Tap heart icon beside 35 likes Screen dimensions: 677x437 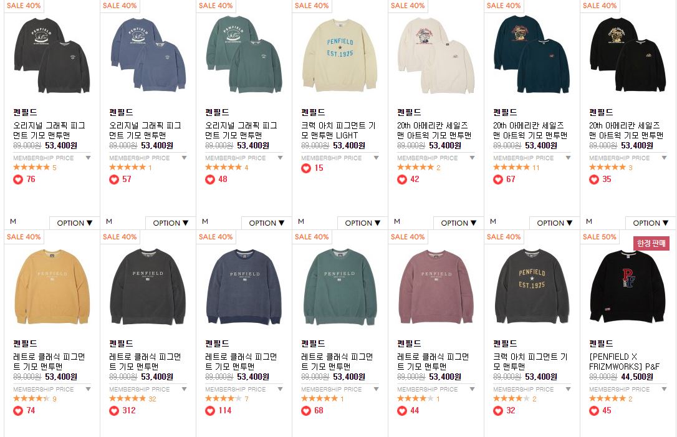pos(593,180)
